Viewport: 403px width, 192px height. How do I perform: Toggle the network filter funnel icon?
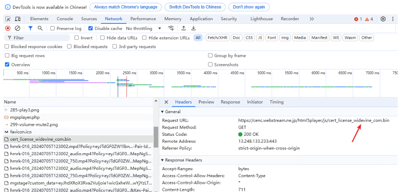(30, 28)
